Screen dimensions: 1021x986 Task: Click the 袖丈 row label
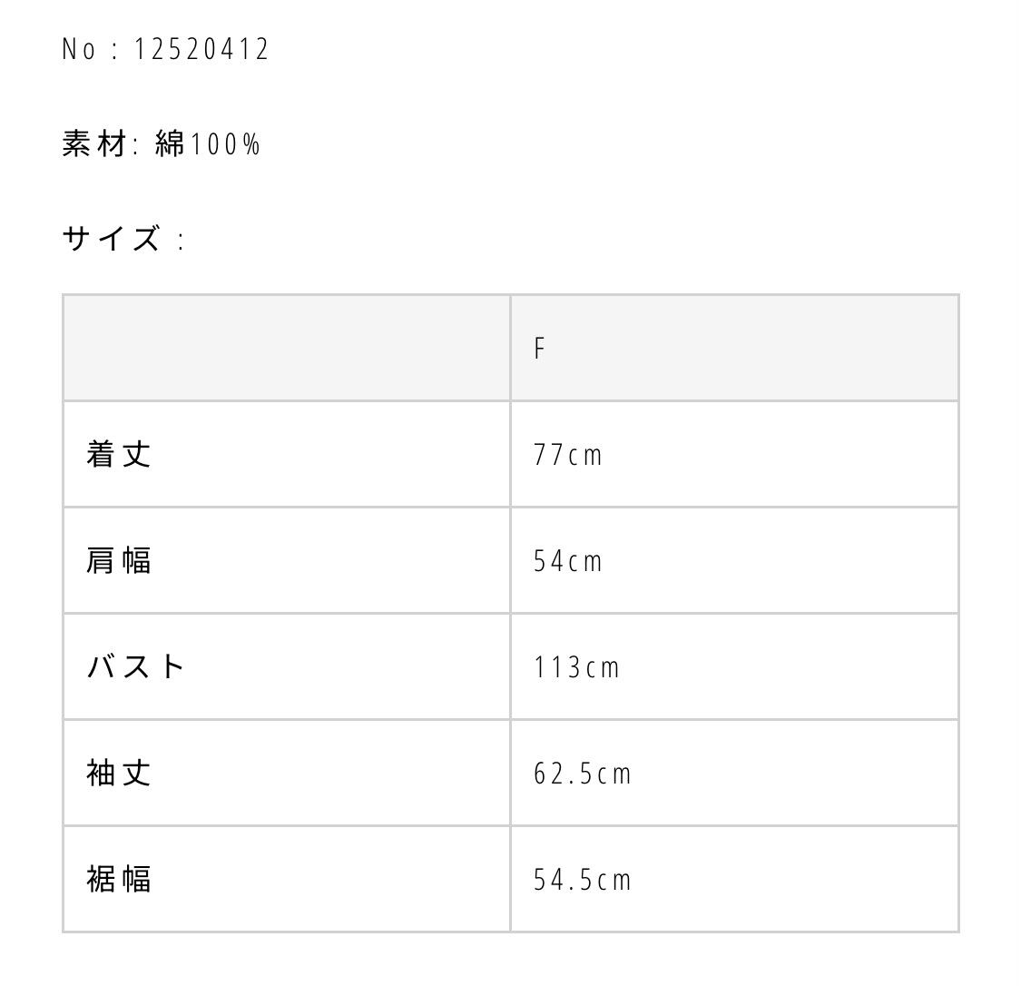[119, 773]
